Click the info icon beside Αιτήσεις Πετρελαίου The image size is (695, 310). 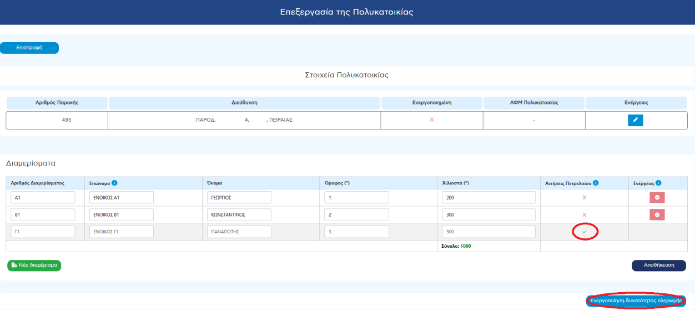click(595, 183)
